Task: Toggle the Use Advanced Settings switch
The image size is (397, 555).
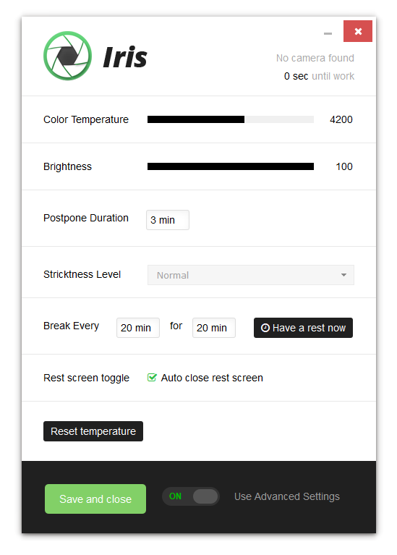Action: click(191, 496)
